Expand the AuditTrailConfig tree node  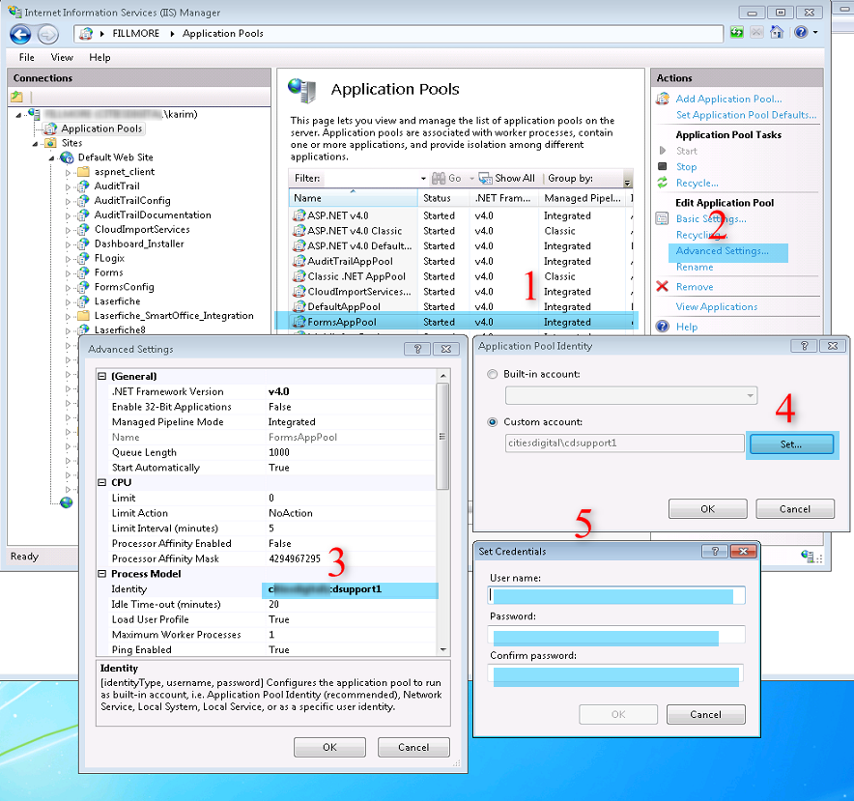[68, 201]
